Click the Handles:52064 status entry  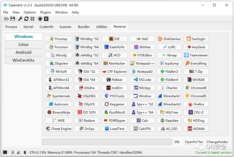click(x=130, y=152)
